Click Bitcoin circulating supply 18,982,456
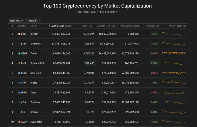Viewport: 197px width, 127px height. [x=132, y=34]
